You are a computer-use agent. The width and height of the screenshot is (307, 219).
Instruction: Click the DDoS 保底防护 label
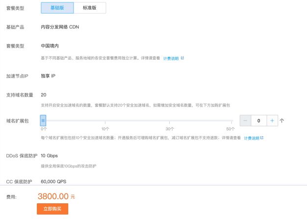coord(22,156)
